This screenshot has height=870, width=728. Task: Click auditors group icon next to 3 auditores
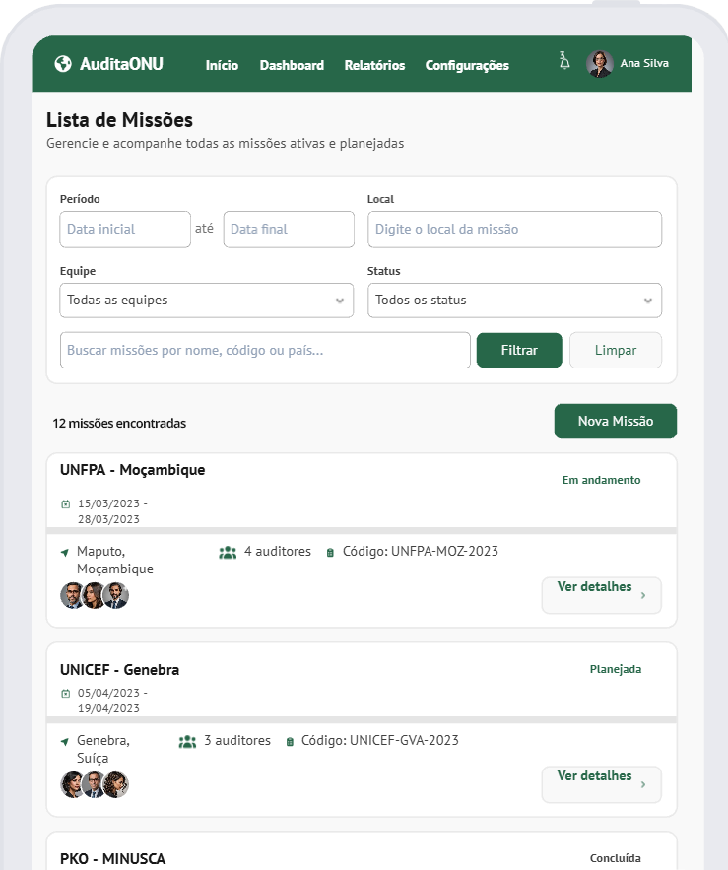click(187, 741)
